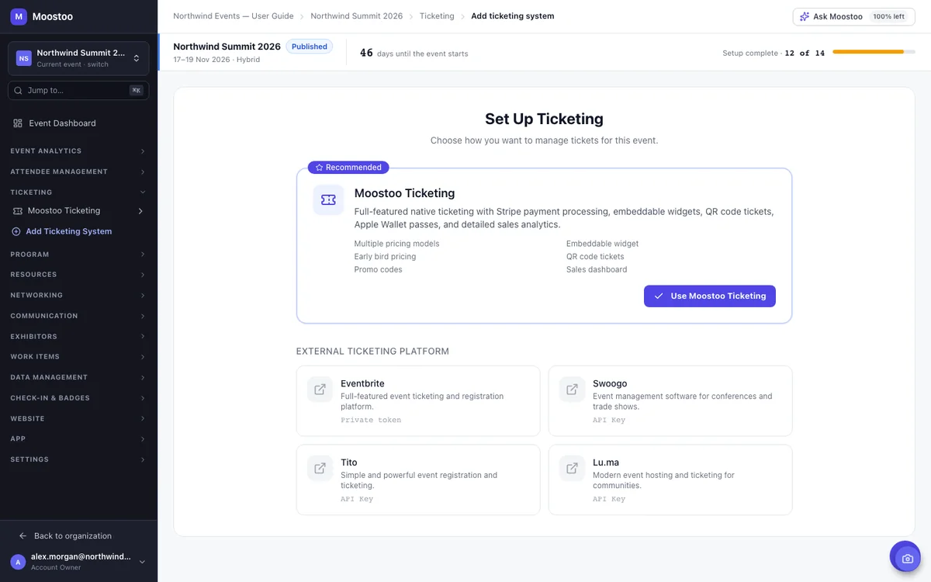Select the Tito platform card
The height and width of the screenshot is (582, 931).
coord(418,480)
